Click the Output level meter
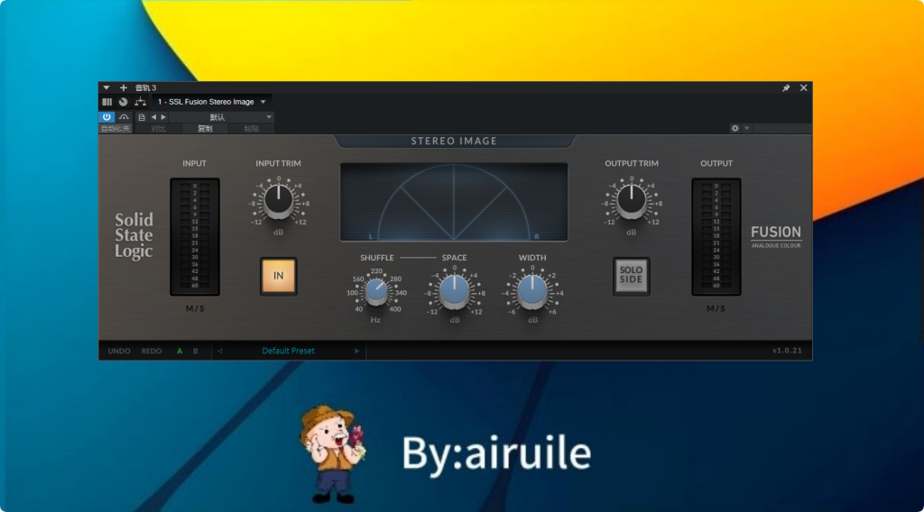 [716, 236]
